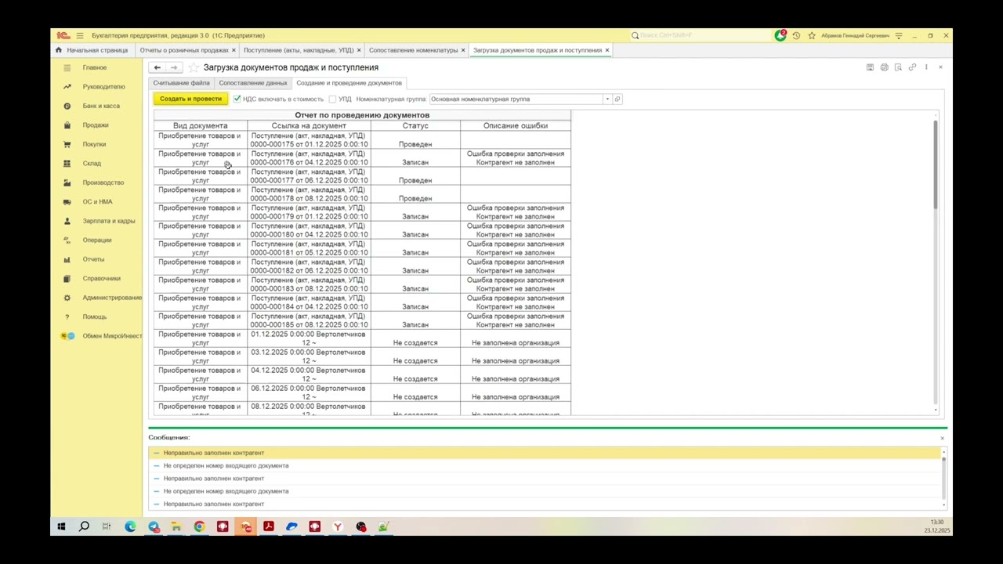The width and height of the screenshot is (1003, 564).
Task: Save the report with diskette icon
Action: click(x=870, y=67)
